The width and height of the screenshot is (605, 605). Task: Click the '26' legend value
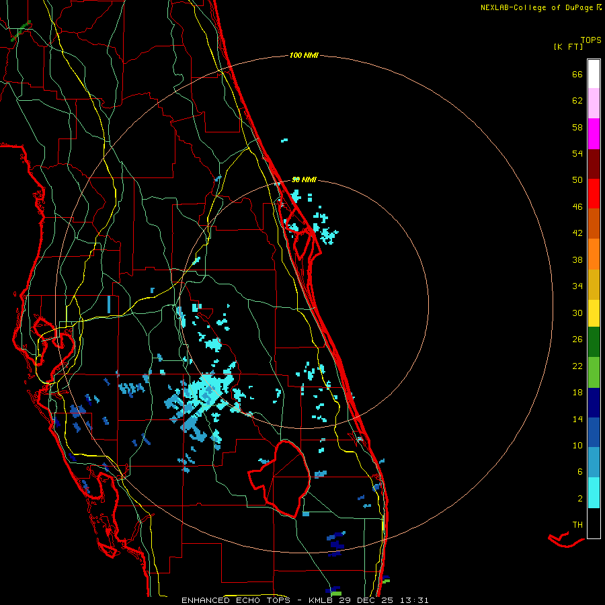[x=577, y=339]
